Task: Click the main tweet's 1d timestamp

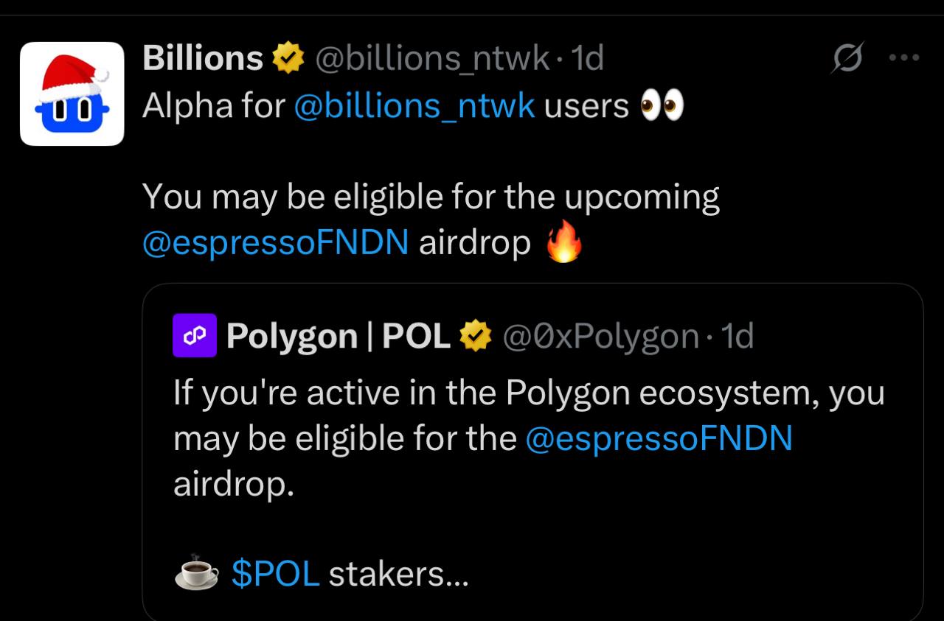Action: [588, 58]
